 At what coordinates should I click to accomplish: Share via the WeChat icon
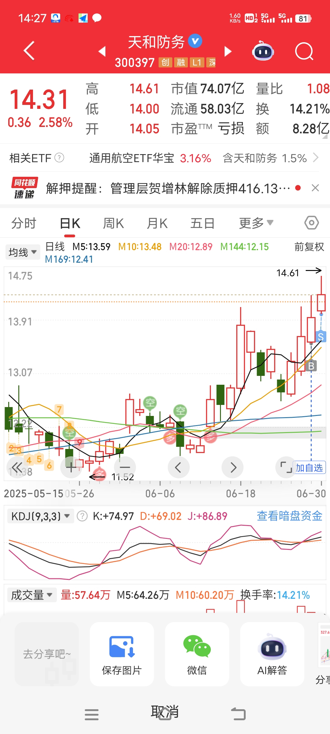coord(197,646)
